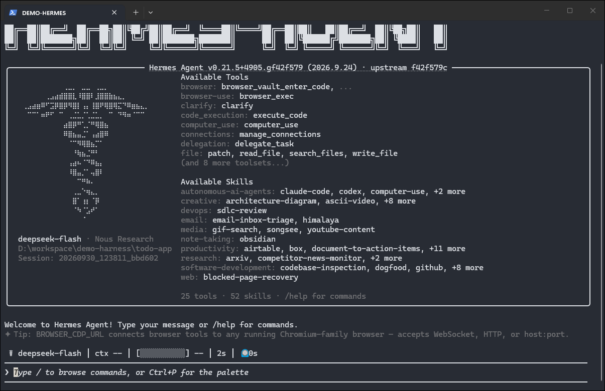Click the codebase-inspection skill name
605x391 pixels.
[323, 268]
